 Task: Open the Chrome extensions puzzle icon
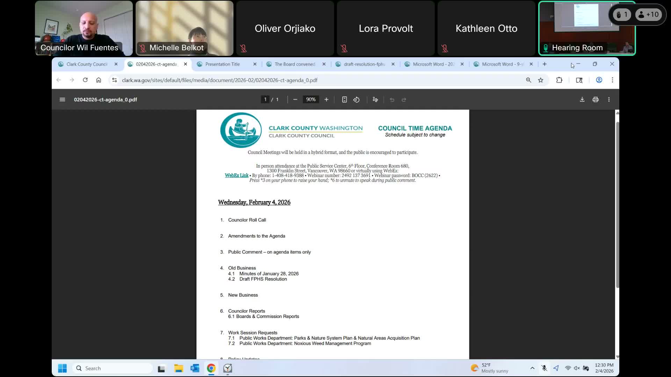tap(559, 80)
